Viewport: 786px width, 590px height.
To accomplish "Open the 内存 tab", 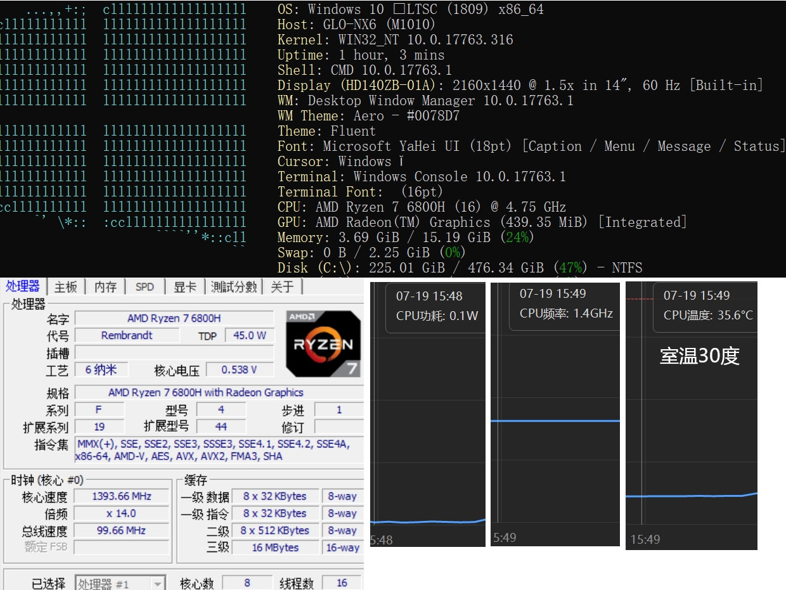I will point(105,287).
